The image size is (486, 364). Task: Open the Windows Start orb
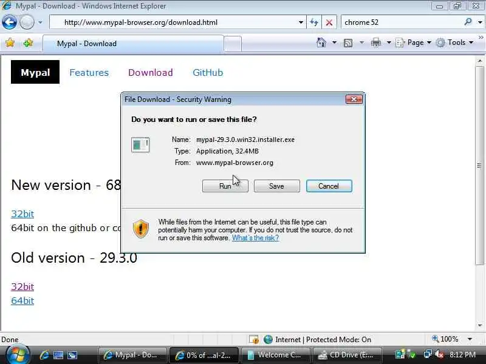tap(18, 355)
